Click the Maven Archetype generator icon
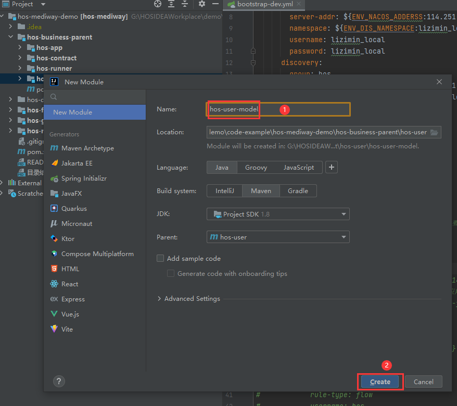This screenshot has height=406, width=457. click(x=54, y=148)
